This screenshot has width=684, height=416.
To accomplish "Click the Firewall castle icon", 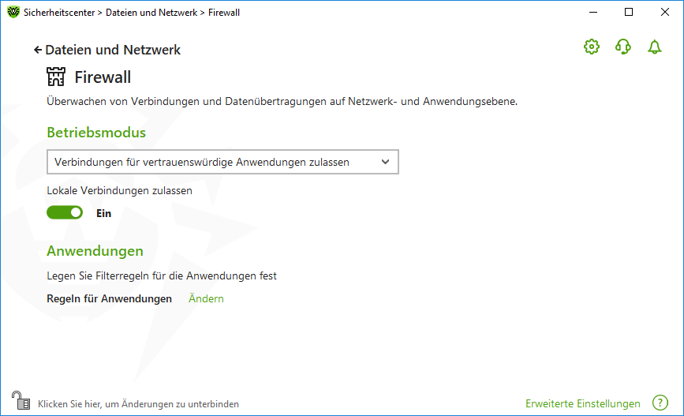I will [56, 77].
